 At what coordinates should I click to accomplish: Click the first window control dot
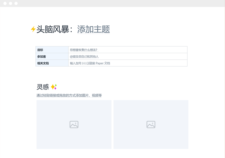click(5, 3)
